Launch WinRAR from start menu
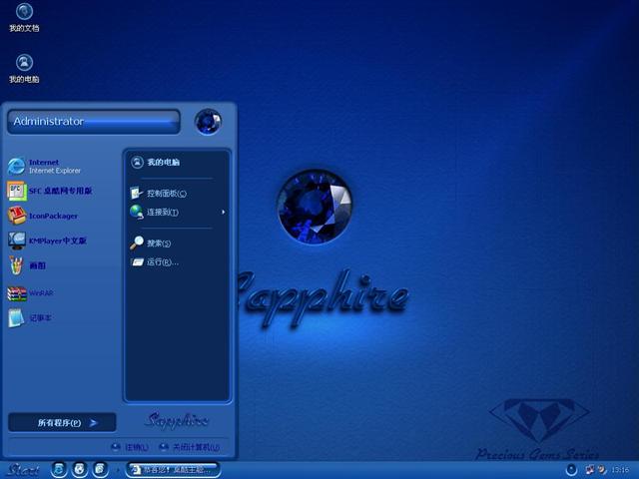The width and height of the screenshot is (639, 479). [x=31, y=292]
